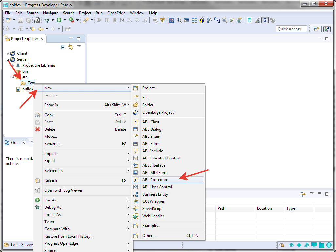
Task: Click the green bug Debug icon
Action: pyautogui.click(x=47, y=20)
